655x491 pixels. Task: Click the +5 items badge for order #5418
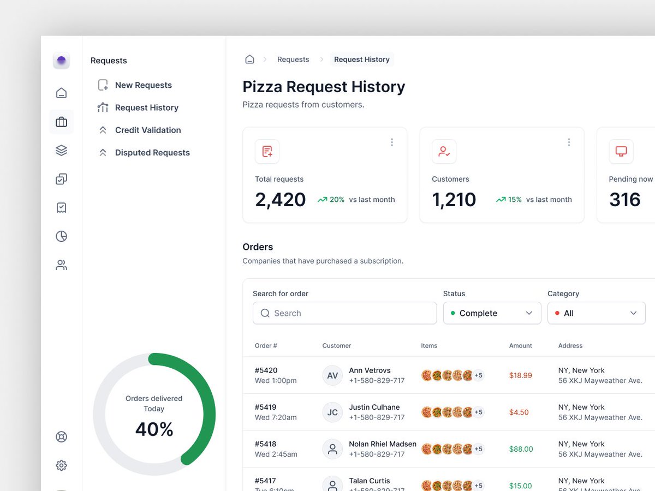tap(478, 449)
